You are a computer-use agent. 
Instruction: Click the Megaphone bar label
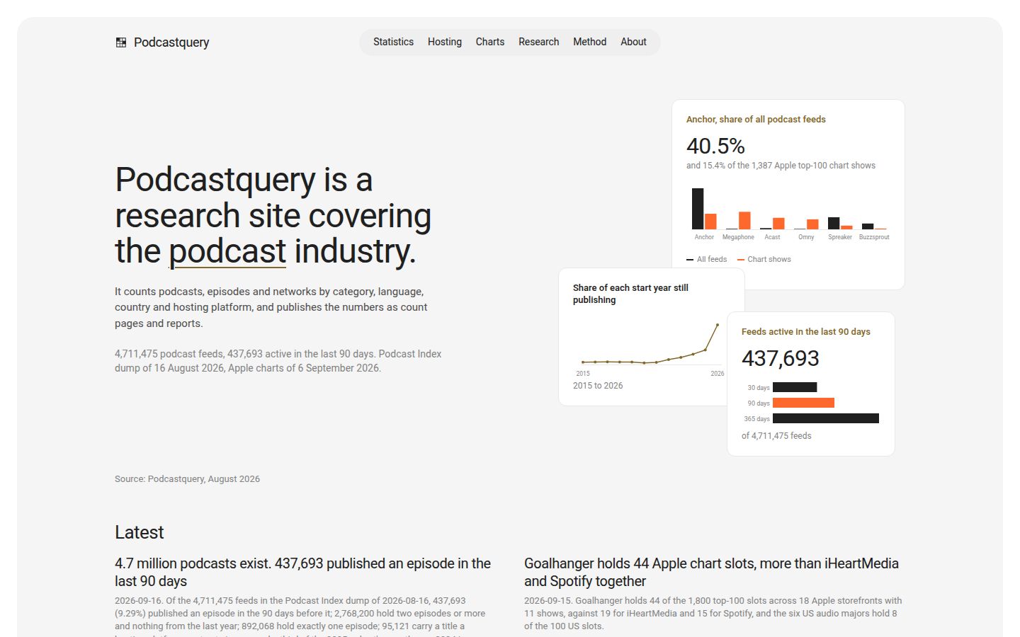(738, 237)
